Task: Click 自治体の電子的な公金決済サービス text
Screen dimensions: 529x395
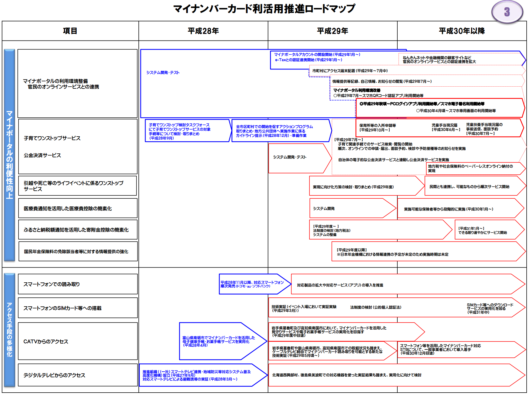Action: point(393,160)
